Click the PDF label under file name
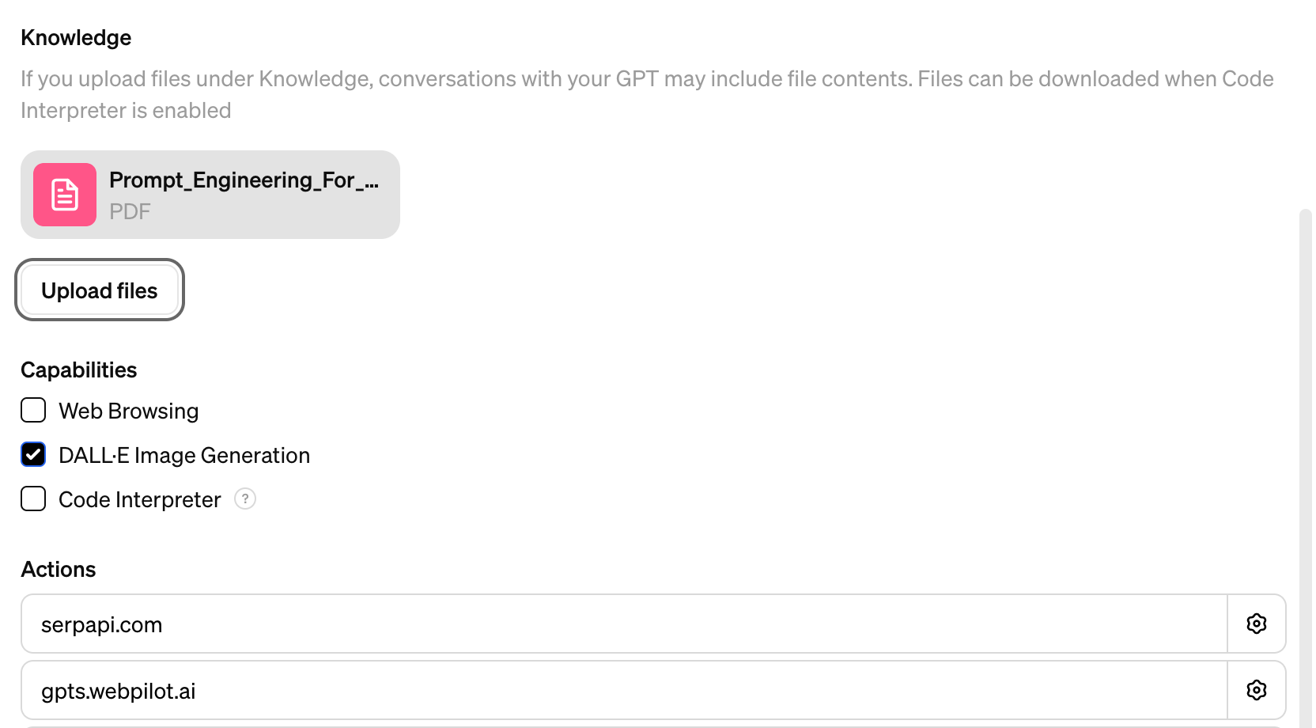 click(130, 211)
